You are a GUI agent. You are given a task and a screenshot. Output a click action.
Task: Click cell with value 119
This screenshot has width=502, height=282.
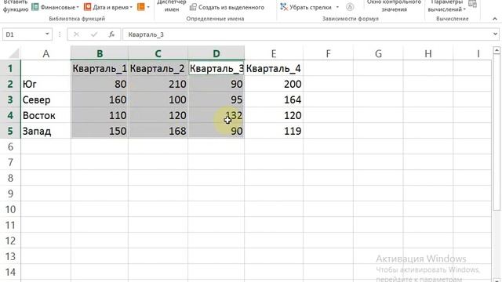point(274,131)
